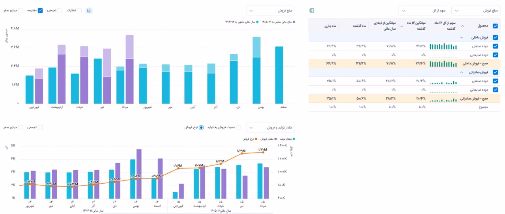Image resolution: width=505 pixels, height=214 pixels.
Task: Click the ۱/۲۹M rate point above تیر
Action: pos(241,153)
